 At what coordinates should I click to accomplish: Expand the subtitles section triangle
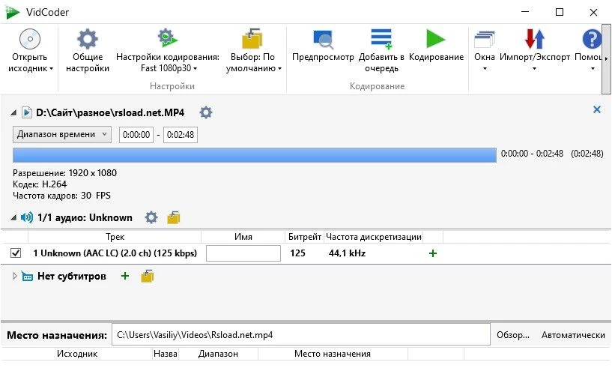pos(15,276)
